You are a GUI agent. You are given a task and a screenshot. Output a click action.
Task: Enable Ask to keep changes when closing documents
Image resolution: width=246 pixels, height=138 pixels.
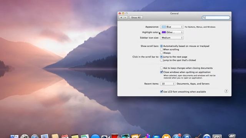point(161,68)
